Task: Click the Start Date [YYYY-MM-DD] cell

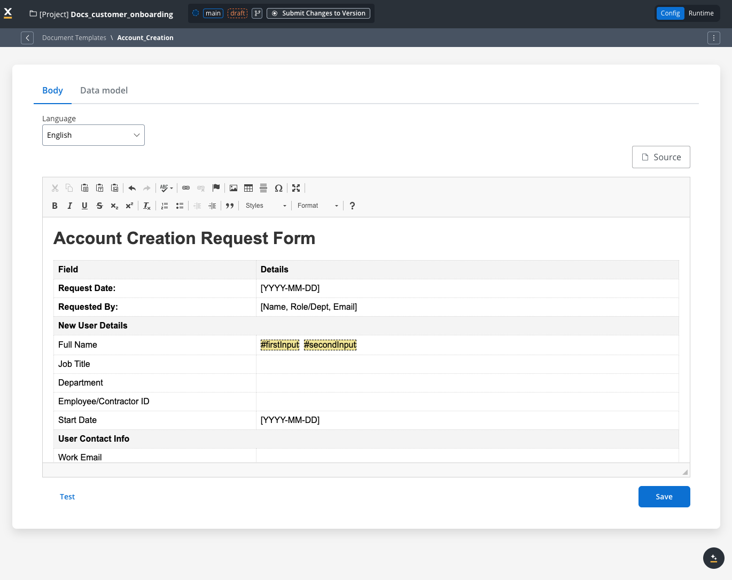Action: coord(468,420)
